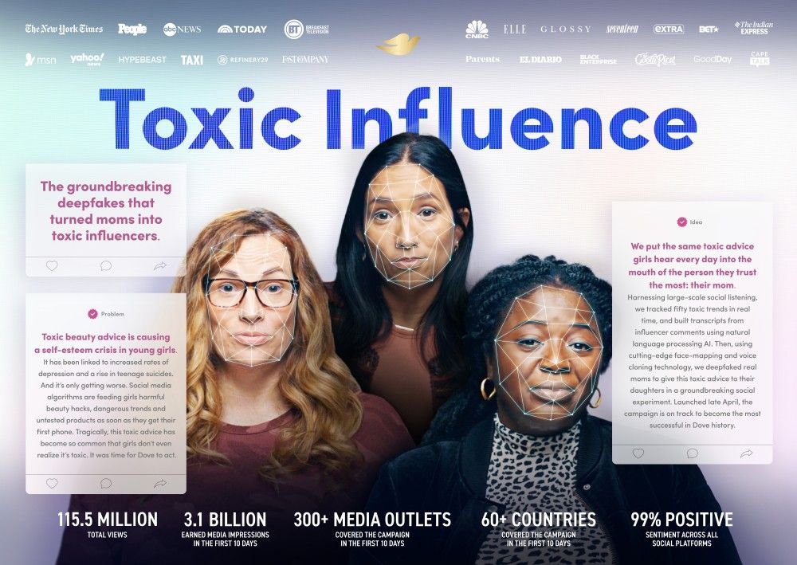The height and width of the screenshot is (565, 797).
Task: Click the checkmark badge next to Problem
Action: tap(92, 314)
